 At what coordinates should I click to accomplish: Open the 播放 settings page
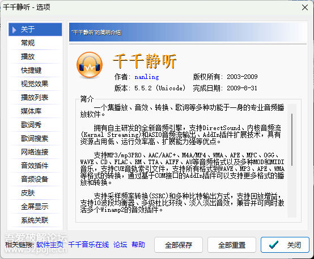coord(35,57)
